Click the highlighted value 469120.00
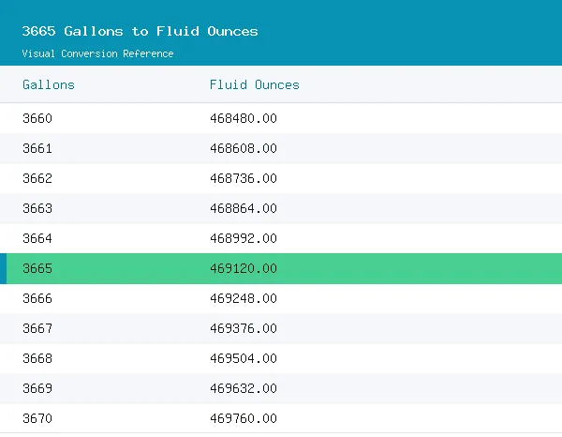Image resolution: width=562 pixels, height=437 pixels. coord(244,268)
